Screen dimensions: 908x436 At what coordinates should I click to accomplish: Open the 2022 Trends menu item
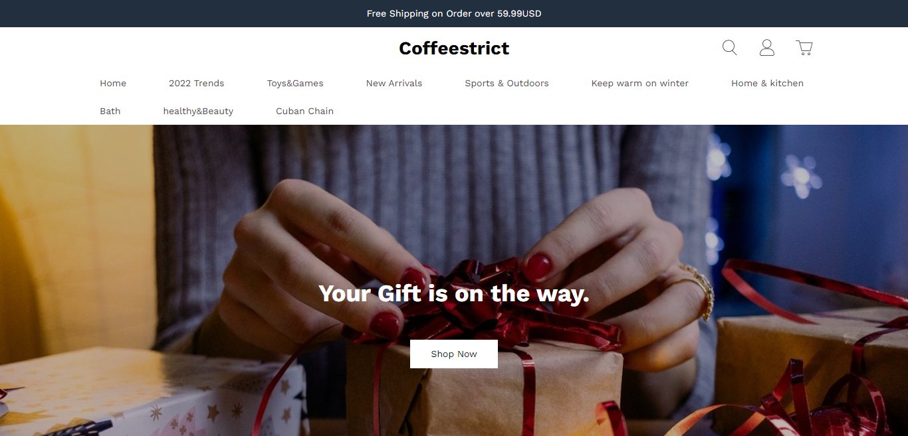point(196,83)
